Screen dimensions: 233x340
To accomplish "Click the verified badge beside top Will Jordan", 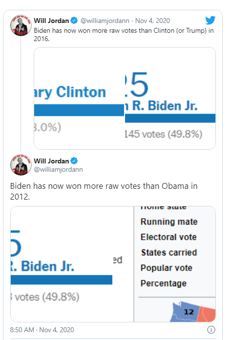I will 74,21.
